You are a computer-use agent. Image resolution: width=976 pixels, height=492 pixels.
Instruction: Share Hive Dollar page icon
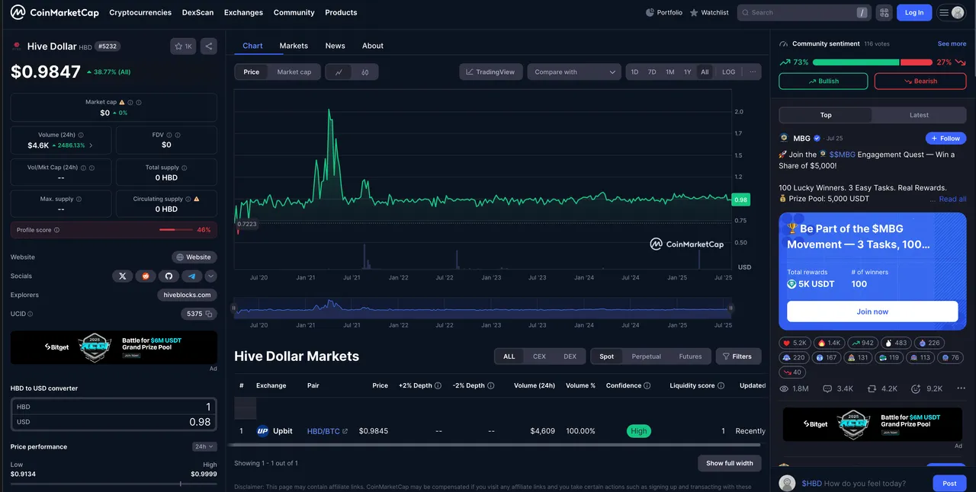[x=209, y=46]
